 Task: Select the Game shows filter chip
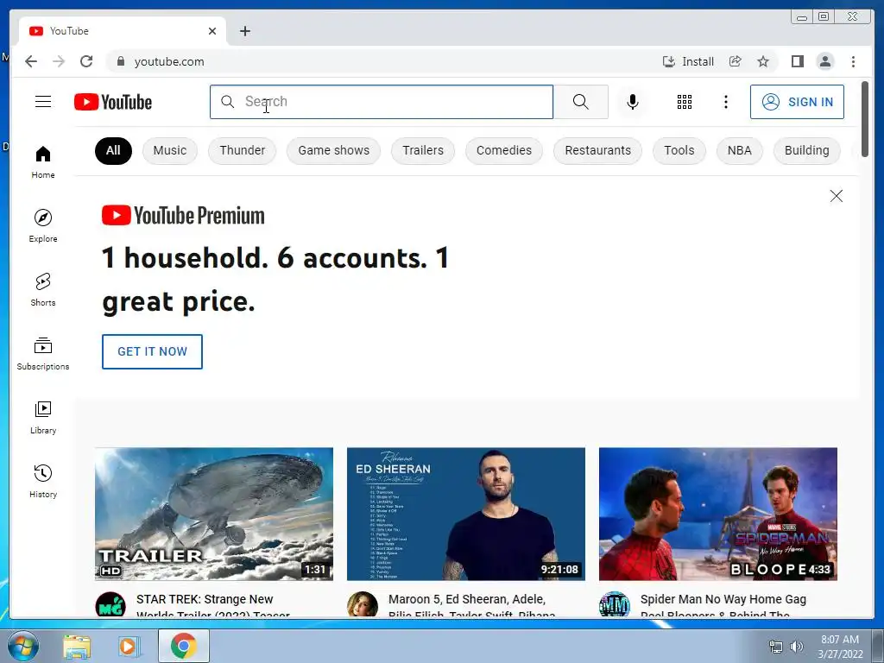click(x=334, y=150)
